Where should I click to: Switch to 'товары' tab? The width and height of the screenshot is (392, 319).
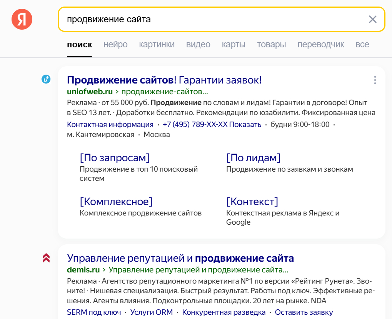[x=271, y=45]
